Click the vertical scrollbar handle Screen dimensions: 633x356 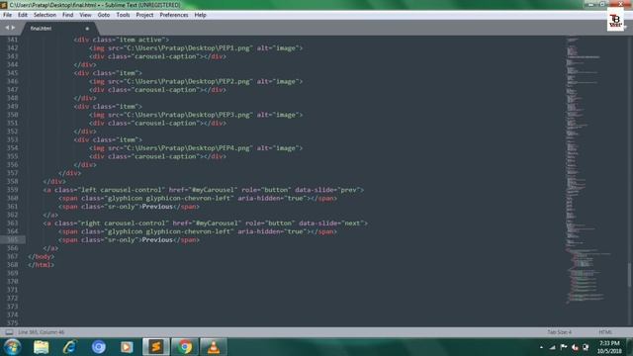[630, 275]
